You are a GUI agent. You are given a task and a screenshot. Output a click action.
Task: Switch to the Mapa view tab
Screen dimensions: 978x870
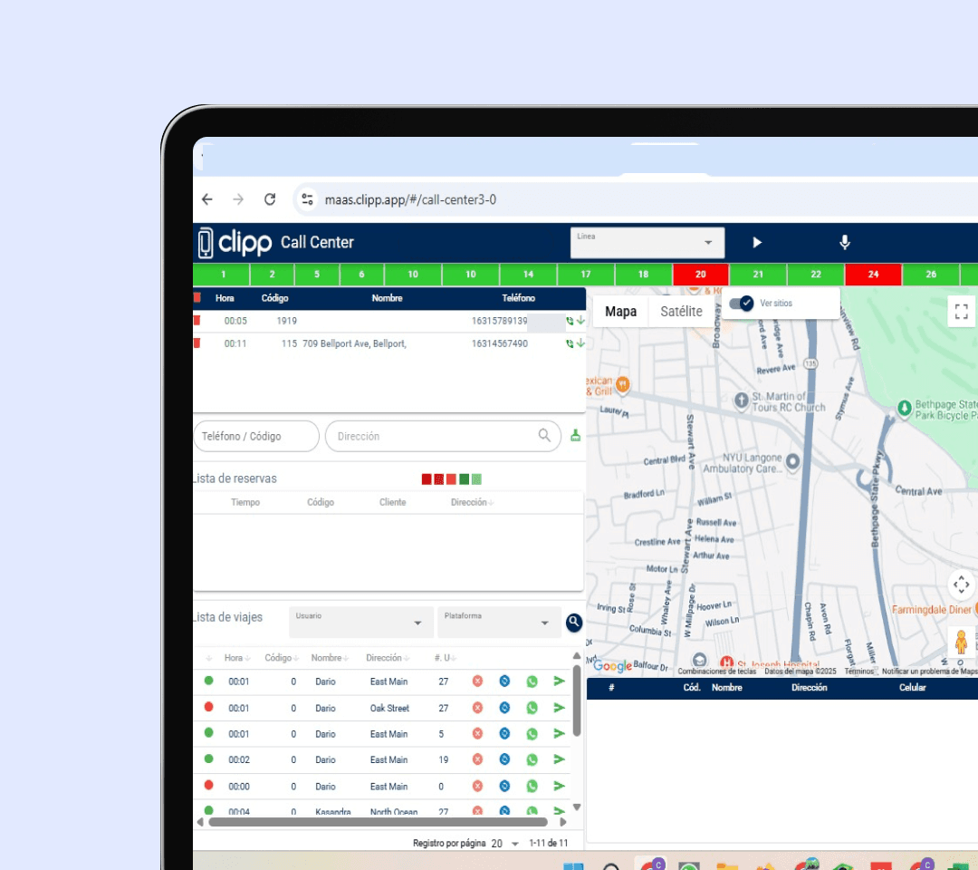620,312
